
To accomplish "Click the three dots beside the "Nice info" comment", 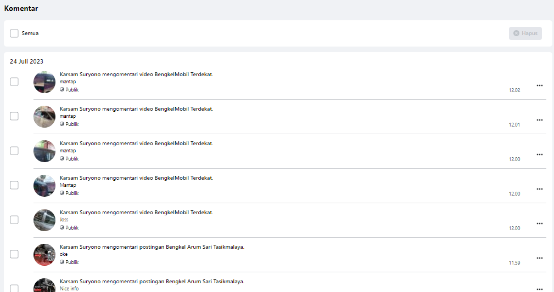I will tap(539, 289).
